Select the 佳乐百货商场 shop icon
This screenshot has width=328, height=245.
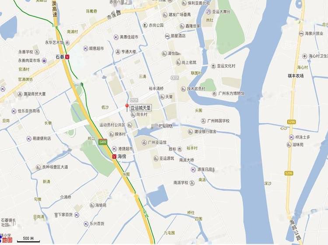tap(14, 111)
